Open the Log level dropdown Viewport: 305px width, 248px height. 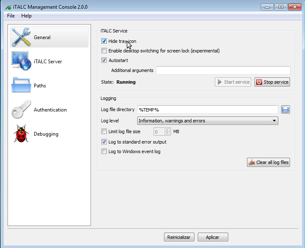pos(207,121)
